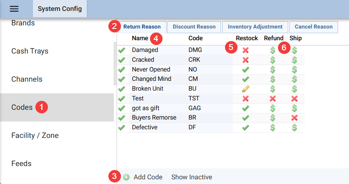Viewport: 349px width, 184px height.
Task: Select Facility / Zone in sidebar
Action: pyautogui.click(x=35, y=136)
